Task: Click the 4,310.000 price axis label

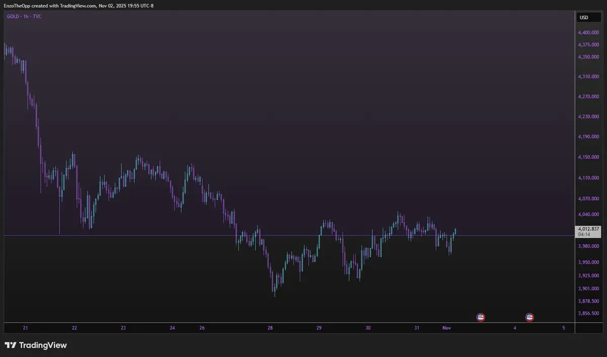Action: click(588, 76)
